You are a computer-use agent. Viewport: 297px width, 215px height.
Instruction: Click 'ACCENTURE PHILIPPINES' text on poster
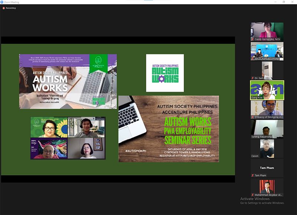tap(187, 112)
